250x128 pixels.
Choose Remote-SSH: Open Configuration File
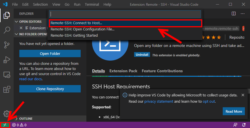pos(82,29)
